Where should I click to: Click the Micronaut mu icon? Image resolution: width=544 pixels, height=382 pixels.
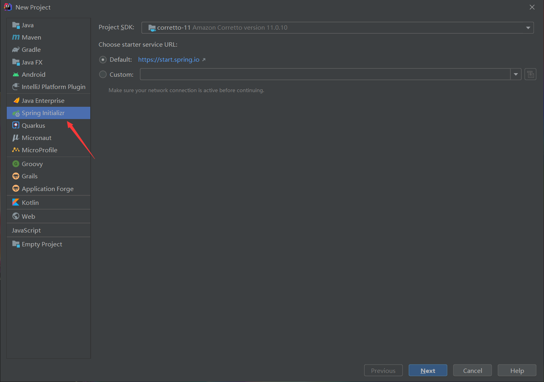(x=16, y=138)
